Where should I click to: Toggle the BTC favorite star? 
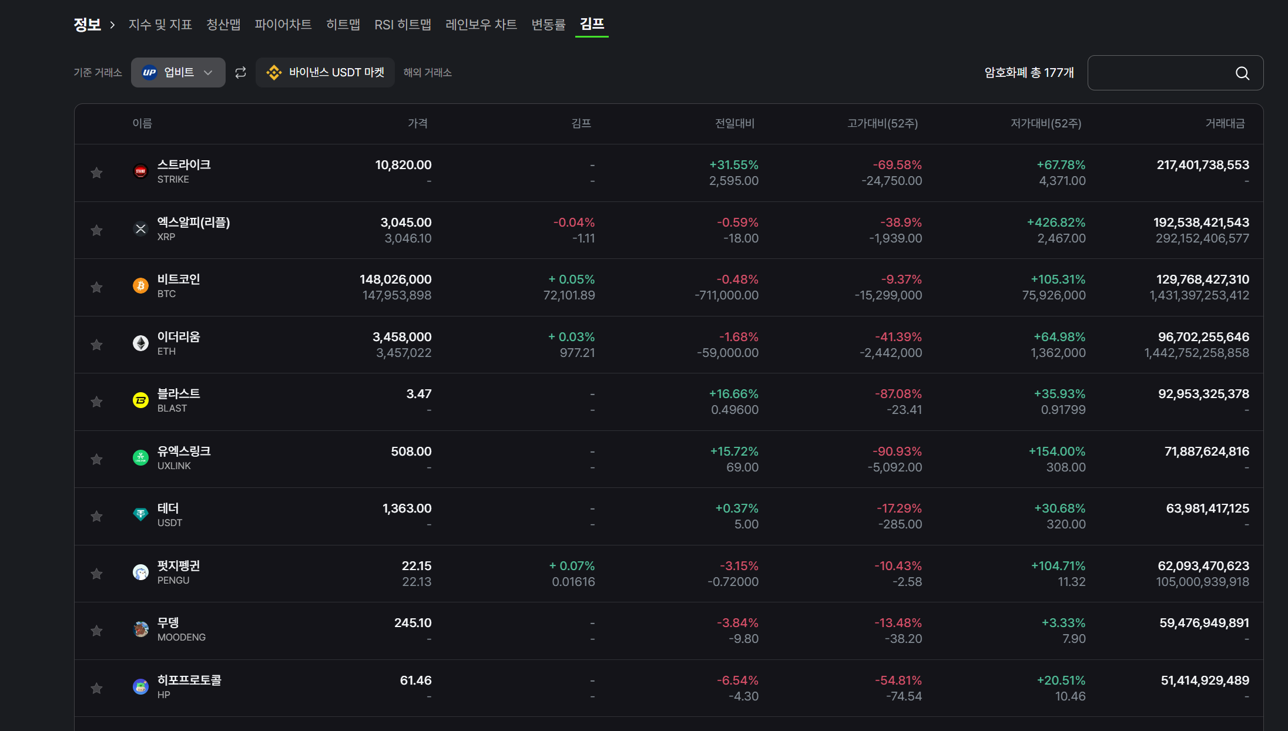point(96,287)
